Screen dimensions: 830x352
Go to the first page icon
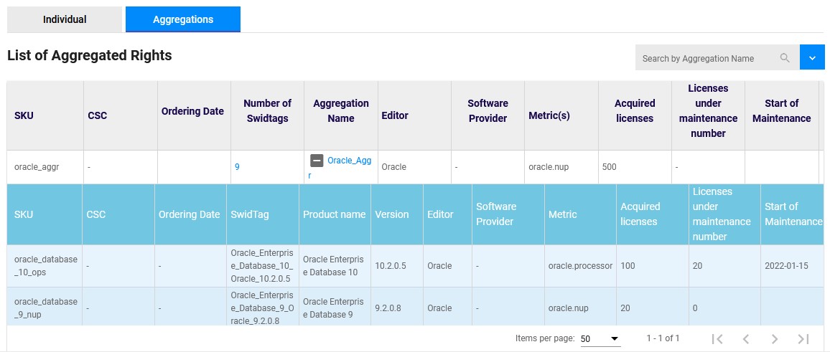click(x=717, y=338)
